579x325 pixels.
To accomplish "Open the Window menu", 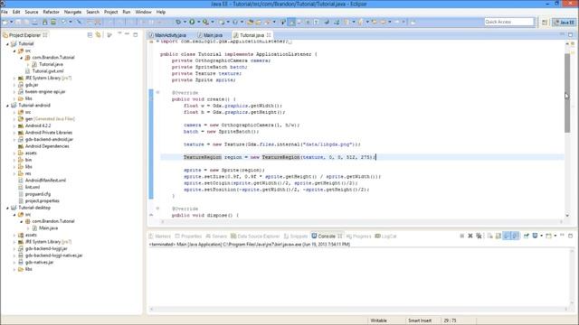I will [143, 12].
